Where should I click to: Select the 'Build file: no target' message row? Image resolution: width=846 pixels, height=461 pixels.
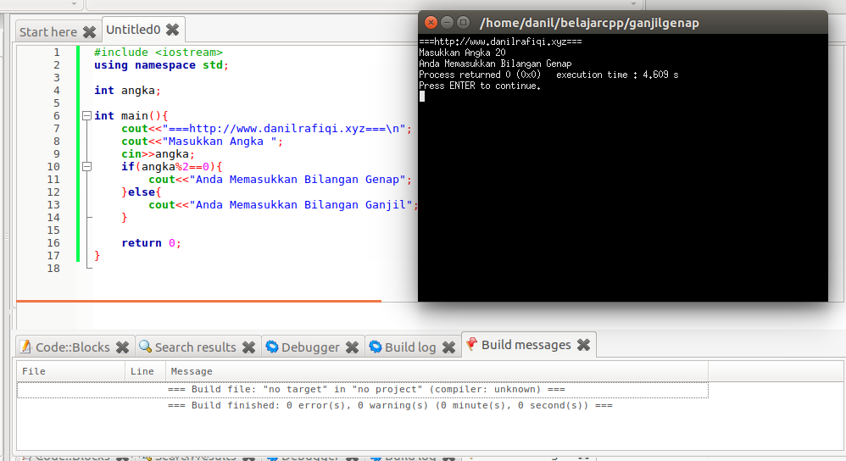pyautogui.click(x=363, y=389)
